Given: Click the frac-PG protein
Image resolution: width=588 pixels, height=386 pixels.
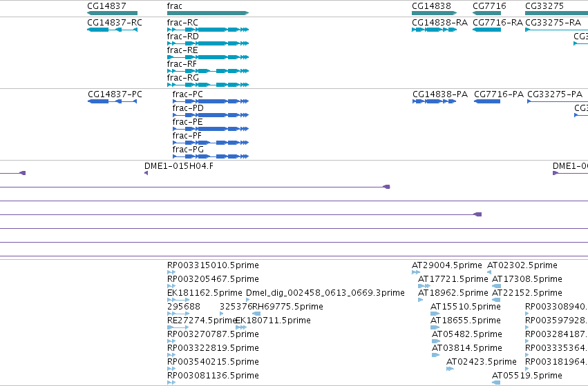Looking at the screenshot, I should point(210,156).
